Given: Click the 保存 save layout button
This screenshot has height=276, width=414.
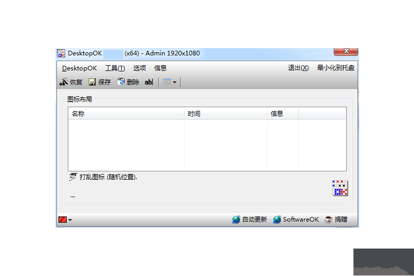Looking at the screenshot, I should click(99, 82).
